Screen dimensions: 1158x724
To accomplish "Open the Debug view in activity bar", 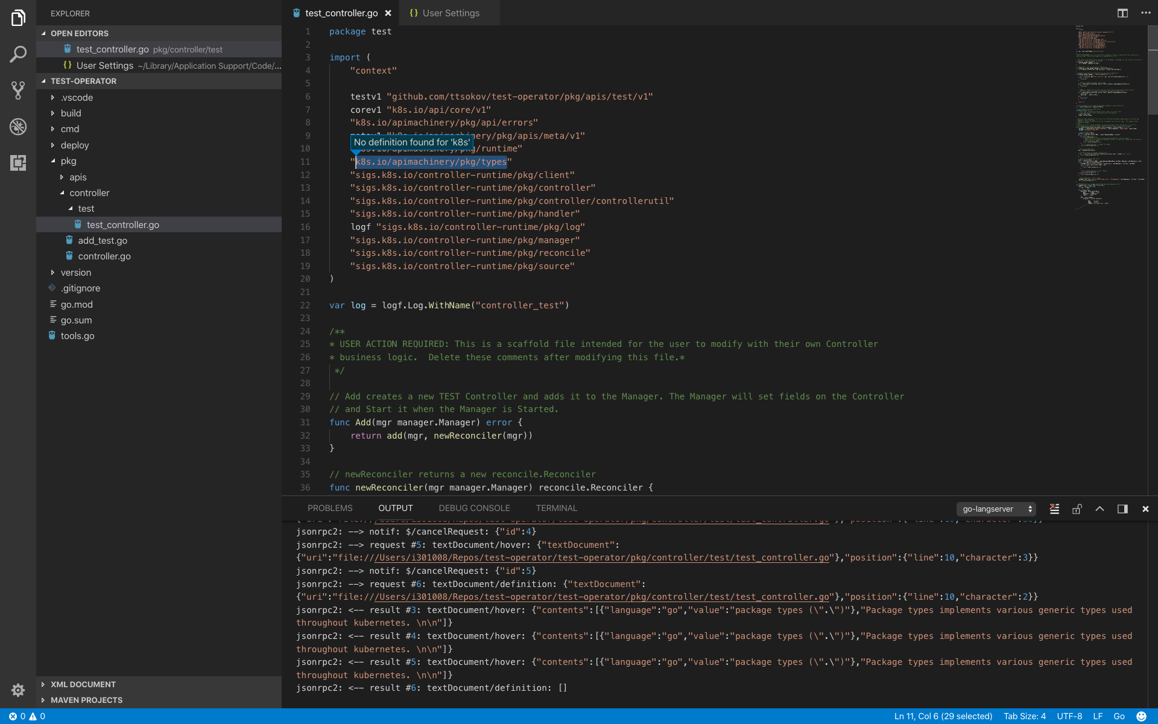I will tap(18, 127).
